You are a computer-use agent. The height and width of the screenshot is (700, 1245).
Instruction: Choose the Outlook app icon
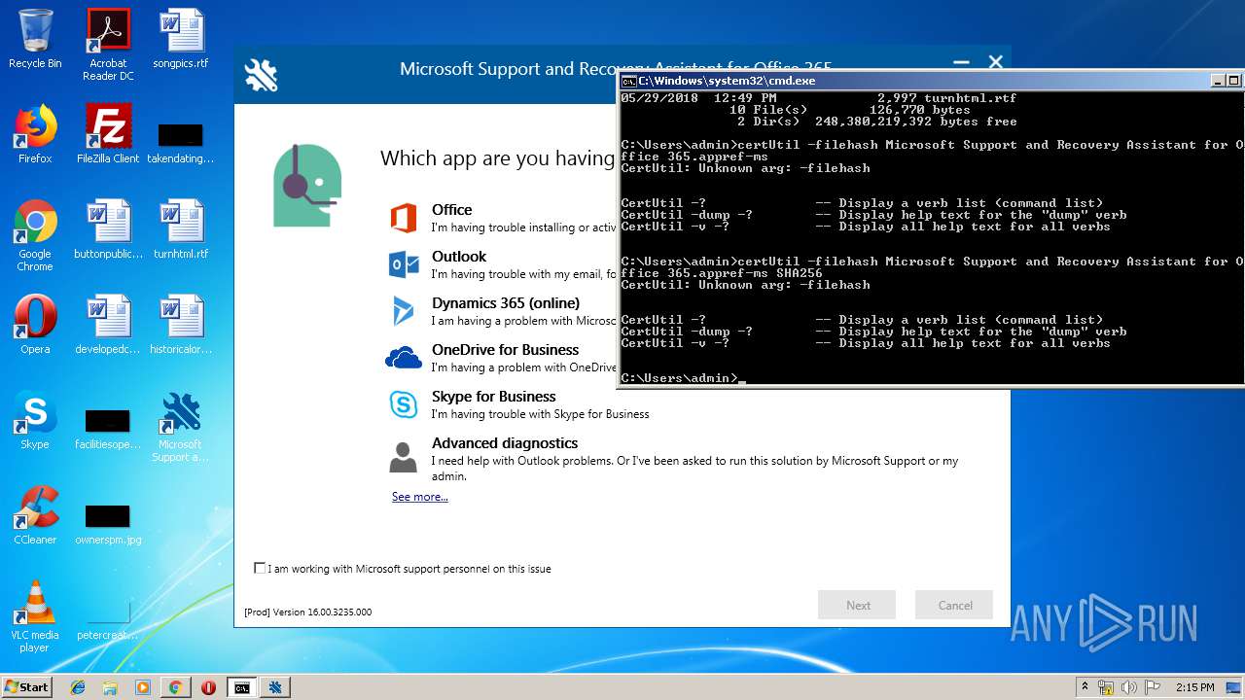pyautogui.click(x=403, y=264)
